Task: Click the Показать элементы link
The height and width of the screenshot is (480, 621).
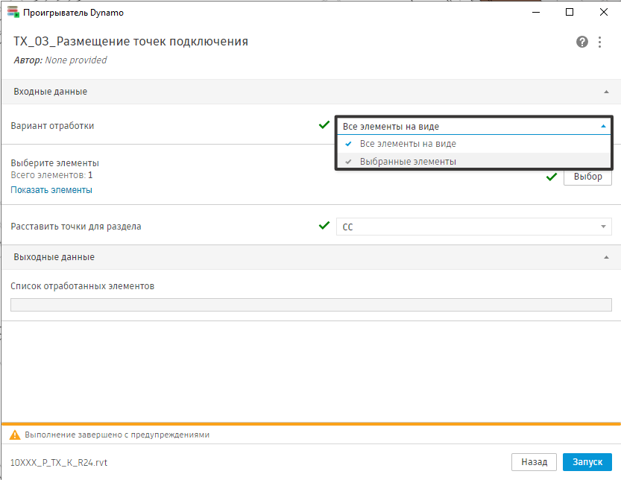Action: click(51, 190)
